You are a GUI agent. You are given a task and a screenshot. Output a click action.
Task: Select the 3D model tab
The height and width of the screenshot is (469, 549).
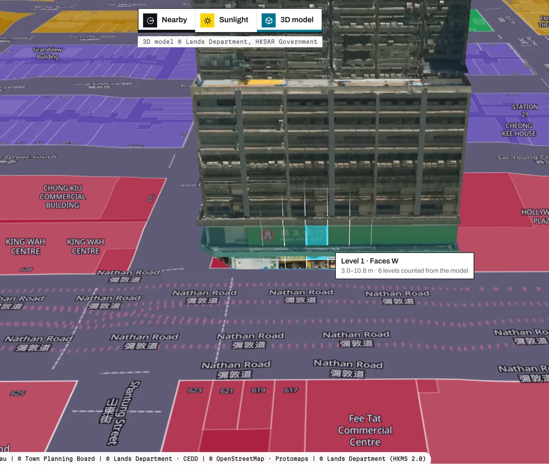click(289, 20)
